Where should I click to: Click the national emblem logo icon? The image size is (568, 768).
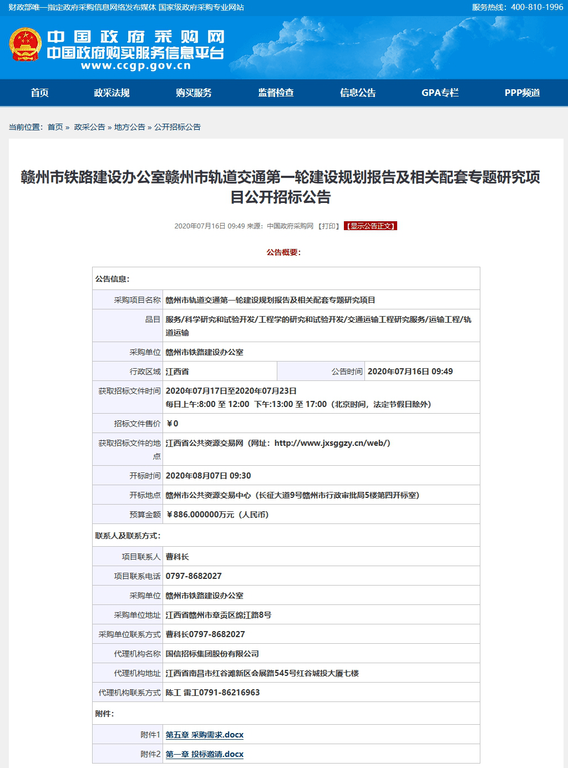pos(26,44)
